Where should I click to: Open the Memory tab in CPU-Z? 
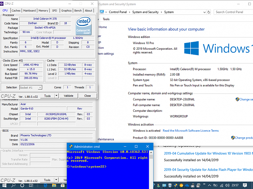pos(43,11)
